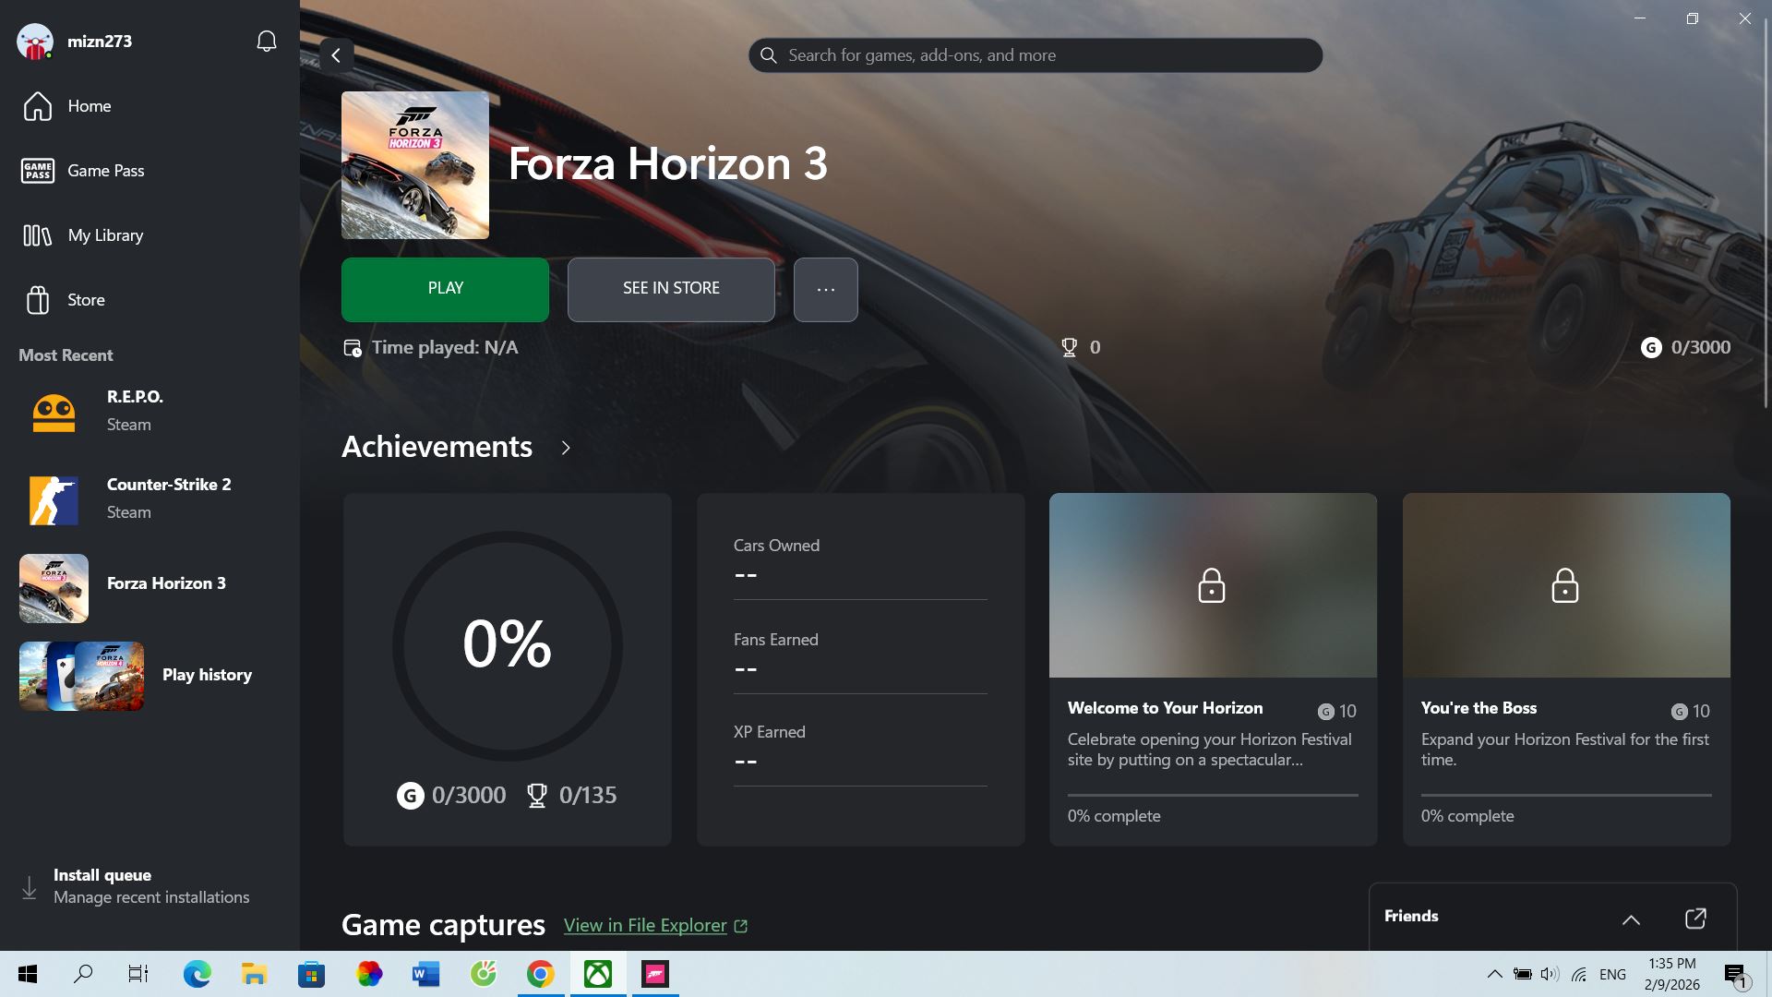Viewport: 1772px width, 997px height.
Task: Open game captures via View in File Explorer
Action: pos(645,925)
